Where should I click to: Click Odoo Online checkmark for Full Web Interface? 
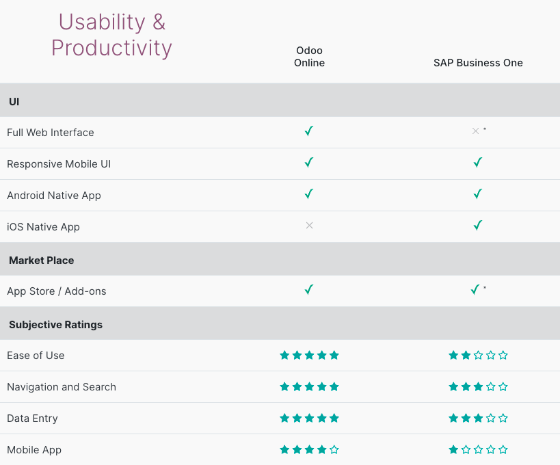click(x=309, y=131)
